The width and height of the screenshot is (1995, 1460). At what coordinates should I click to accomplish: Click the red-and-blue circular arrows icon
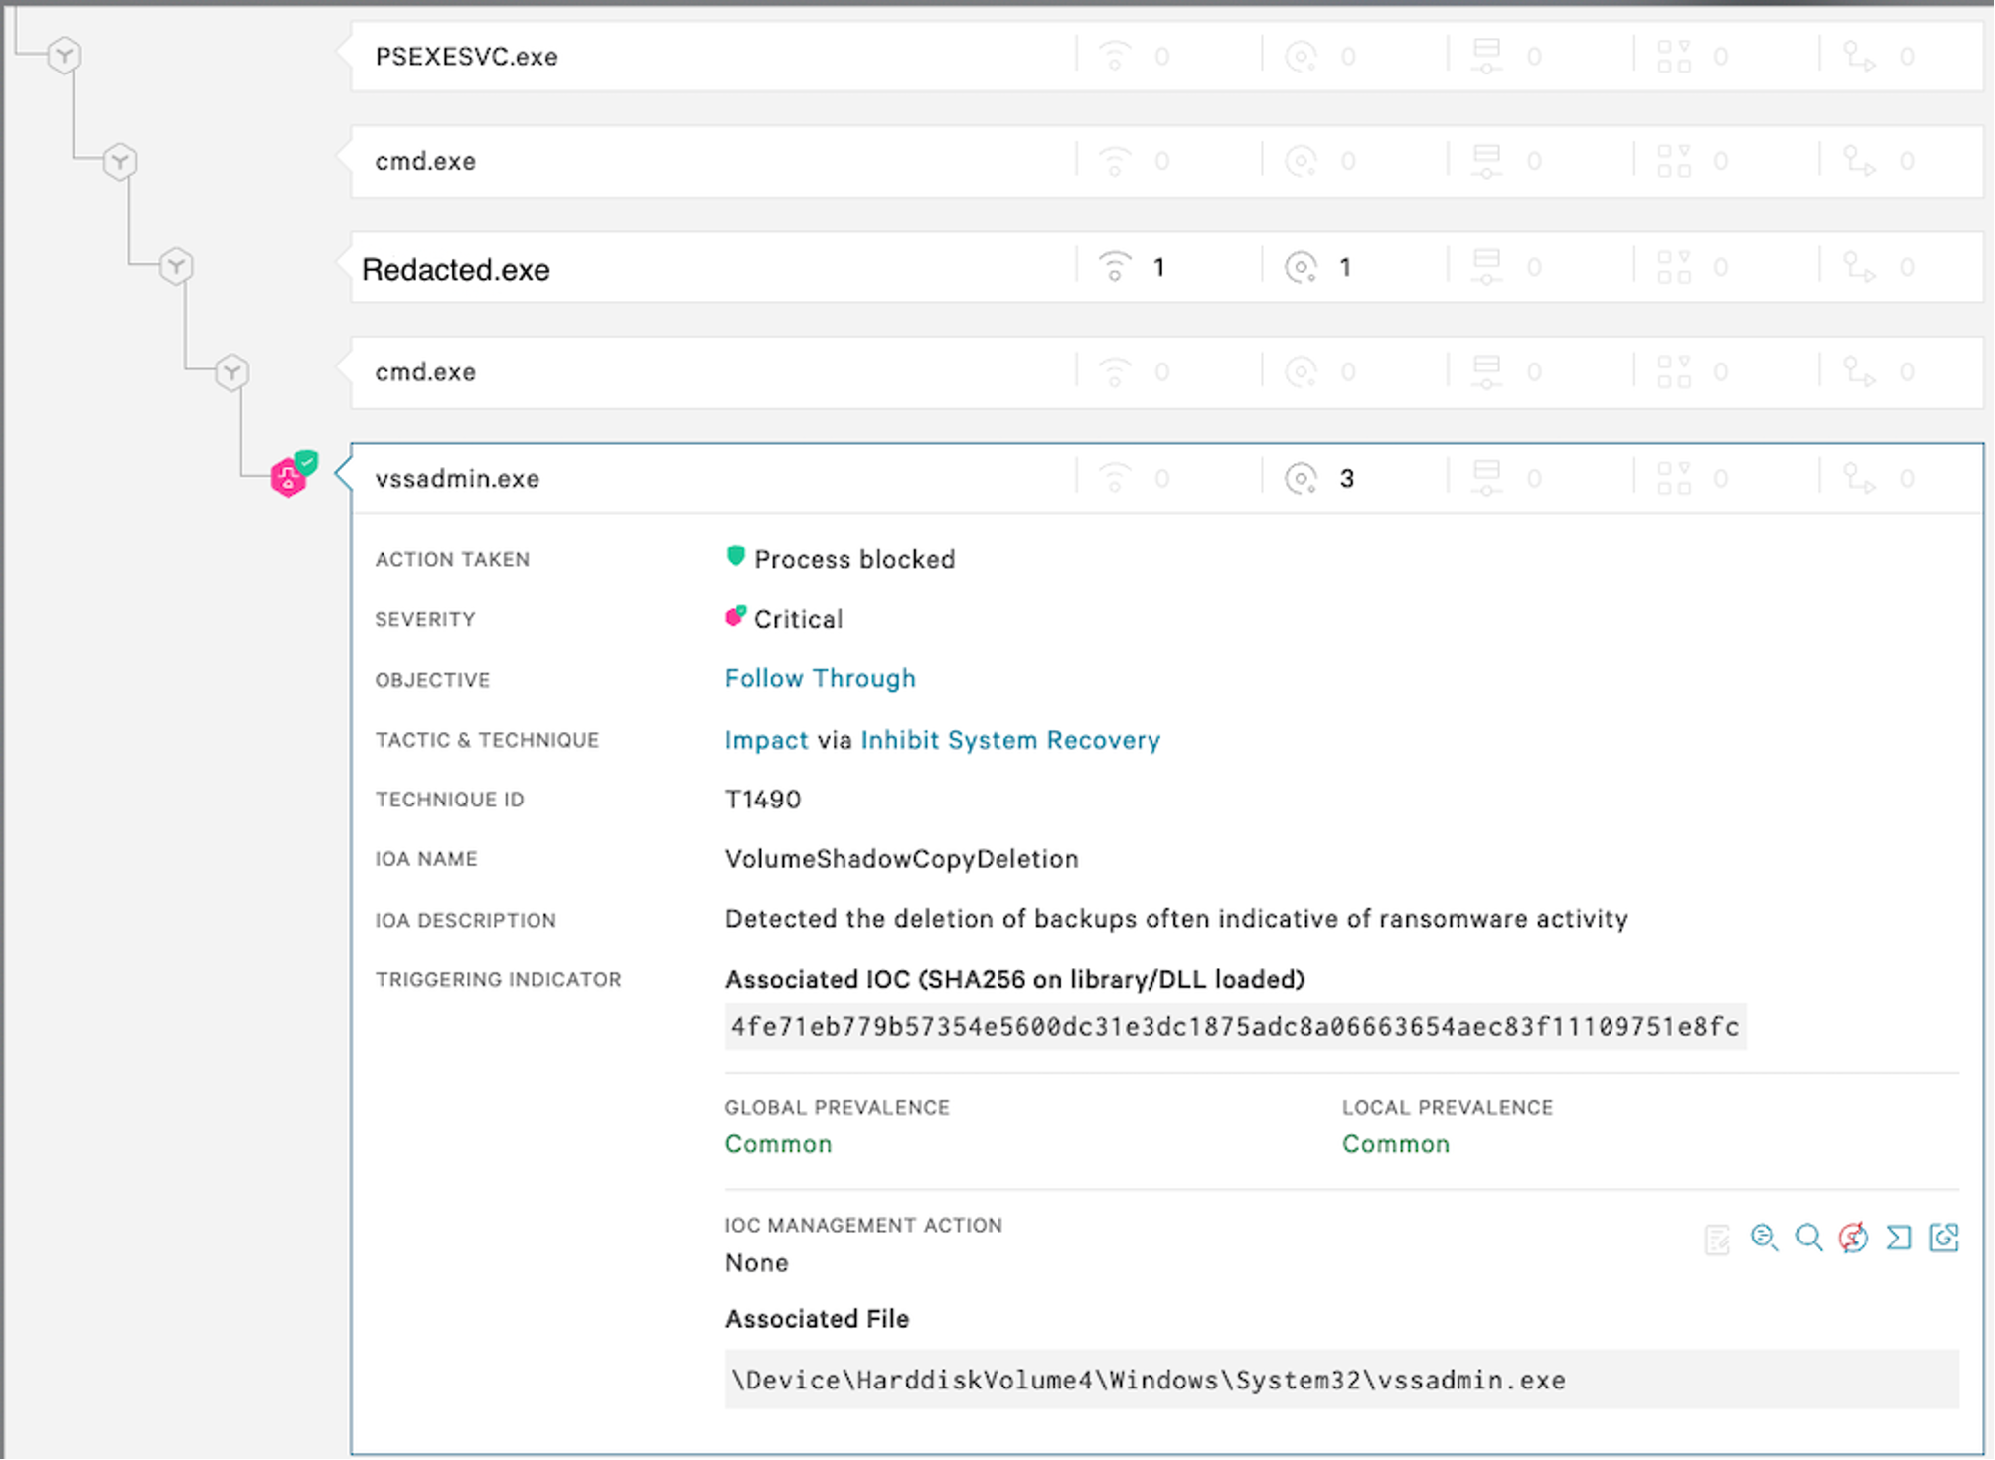click(1853, 1238)
